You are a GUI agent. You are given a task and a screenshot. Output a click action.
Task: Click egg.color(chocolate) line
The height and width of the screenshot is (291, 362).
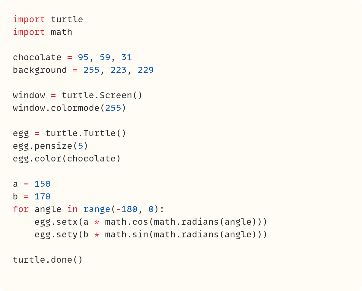[x=66, y=158]
